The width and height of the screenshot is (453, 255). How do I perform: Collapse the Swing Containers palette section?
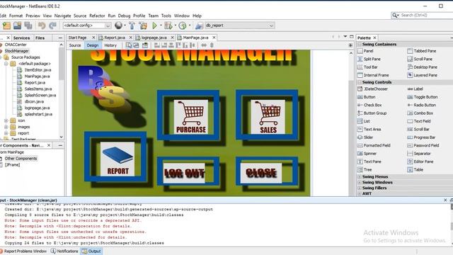tap(360, 45)
